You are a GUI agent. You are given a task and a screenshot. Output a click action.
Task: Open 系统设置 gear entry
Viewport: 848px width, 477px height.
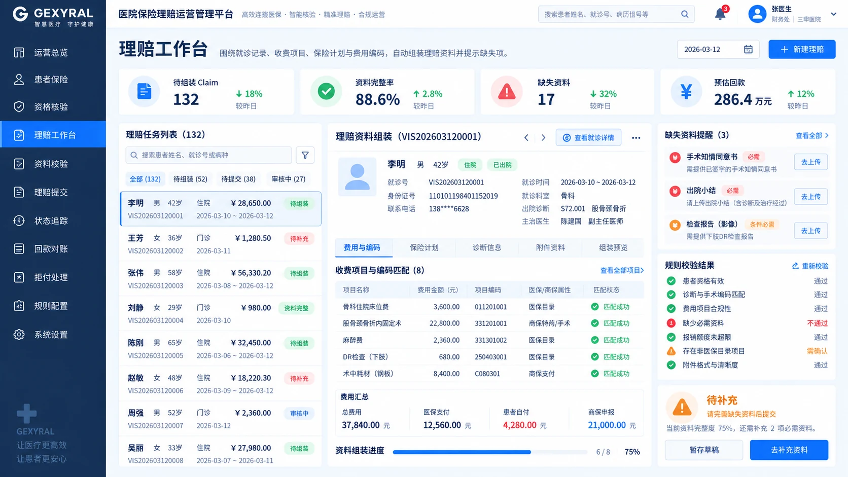pos(53,335)
